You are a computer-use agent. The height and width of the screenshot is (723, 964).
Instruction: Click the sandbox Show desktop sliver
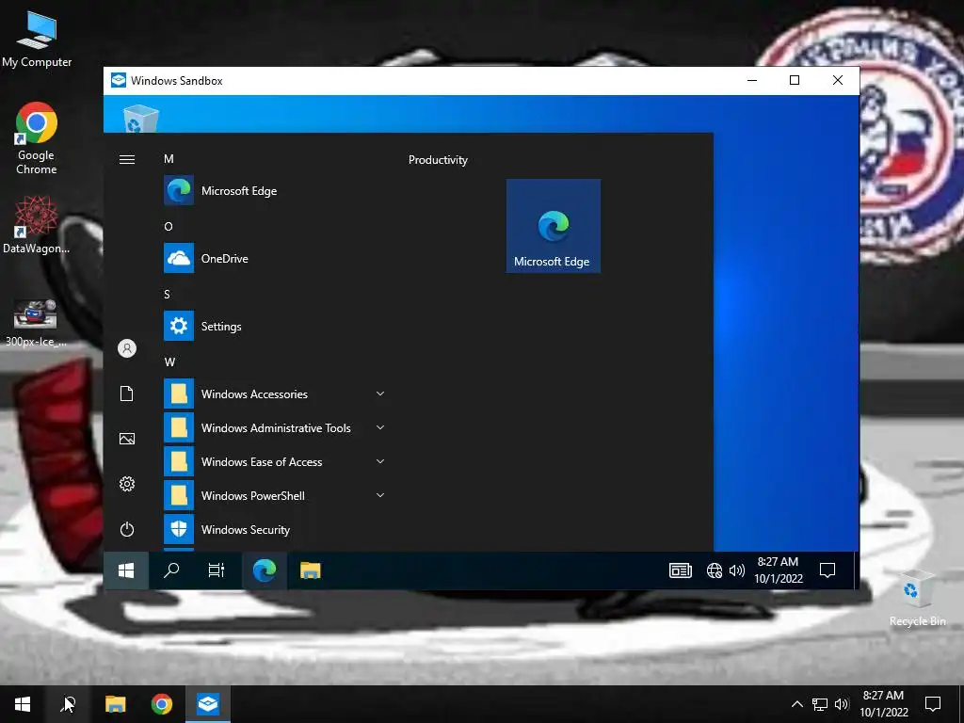[x=857, y=570]
